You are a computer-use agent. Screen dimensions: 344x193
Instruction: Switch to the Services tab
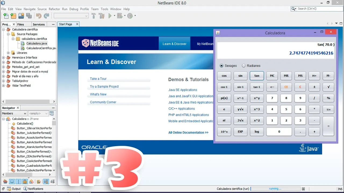[39, 24]
